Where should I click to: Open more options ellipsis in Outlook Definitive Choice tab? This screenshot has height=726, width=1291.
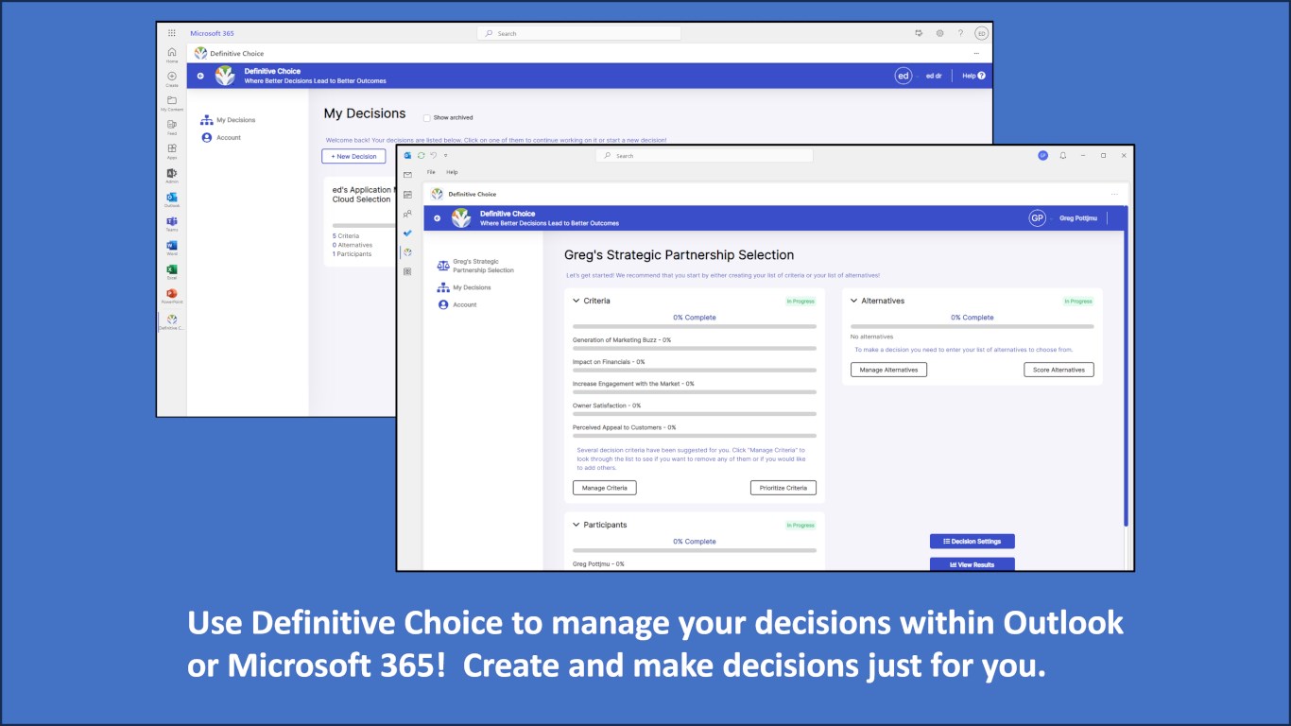pos(1114,194)
